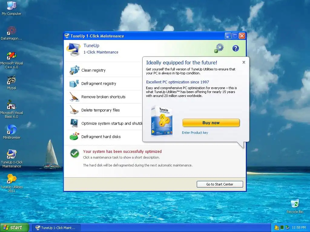Close the promotional balloon popup
The image size is (310, 232).
(244, 62)
